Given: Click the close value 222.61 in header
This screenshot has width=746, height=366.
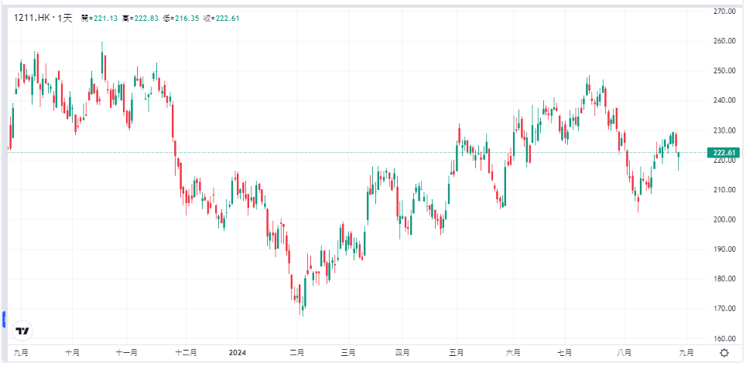Looking at the screenshot, I should (x=229, y=19).
